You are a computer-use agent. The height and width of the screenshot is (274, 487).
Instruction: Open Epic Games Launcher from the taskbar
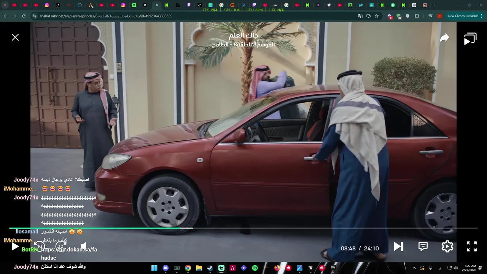point(333,268)
